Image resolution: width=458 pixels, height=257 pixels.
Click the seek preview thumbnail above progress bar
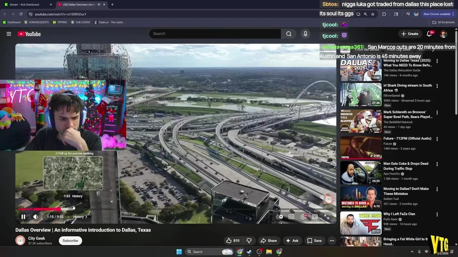point(73,173)
